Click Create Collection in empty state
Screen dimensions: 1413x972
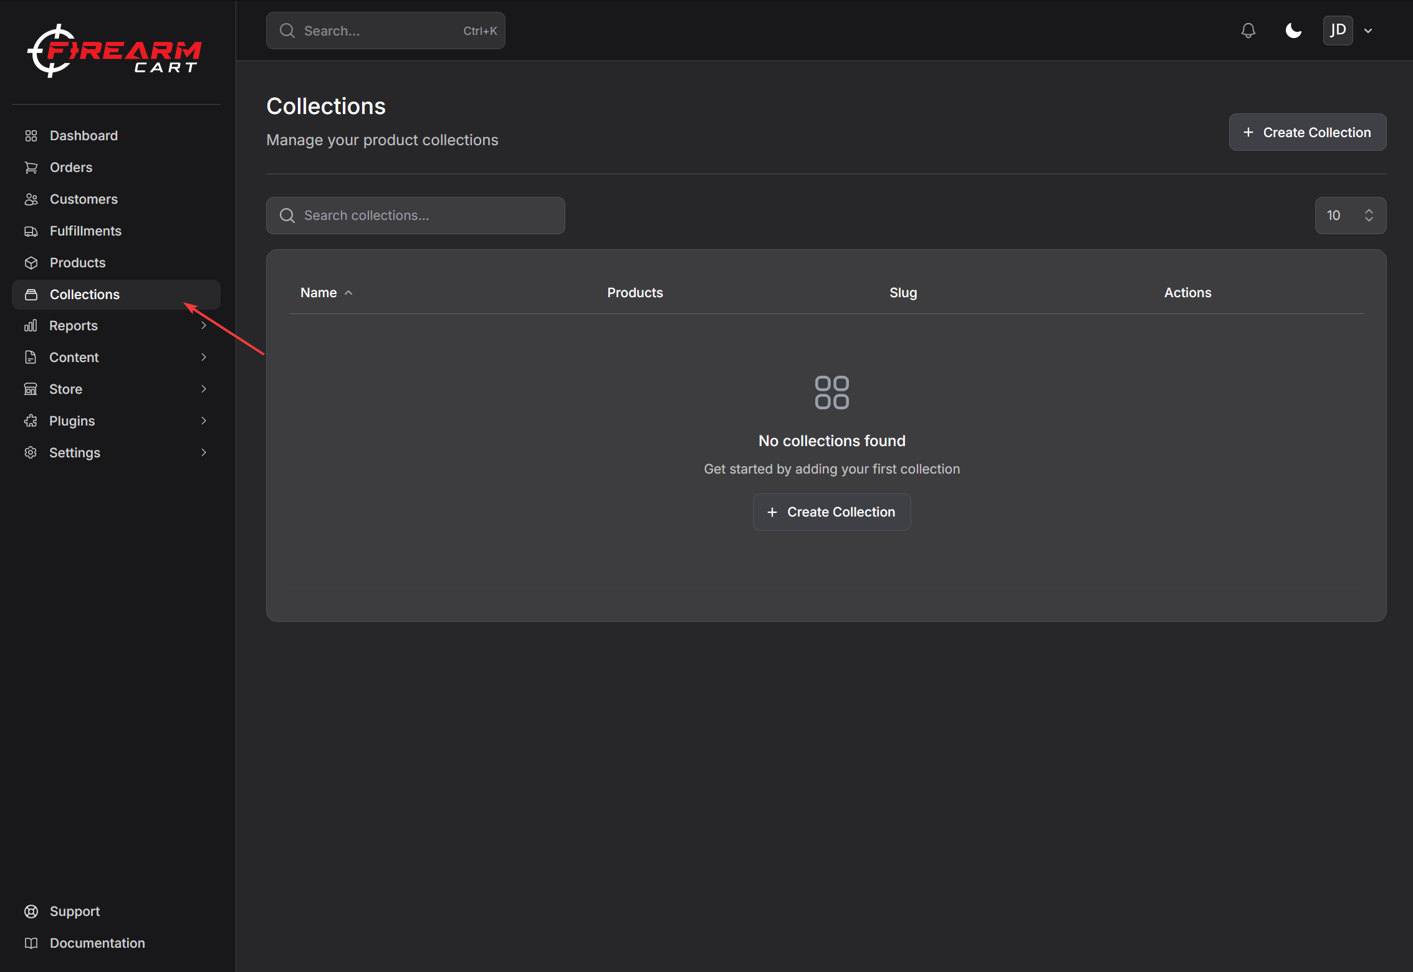coord(831,512)
